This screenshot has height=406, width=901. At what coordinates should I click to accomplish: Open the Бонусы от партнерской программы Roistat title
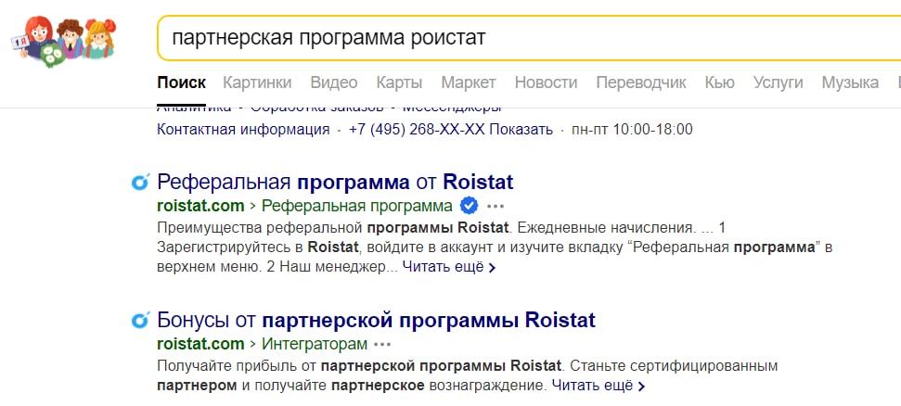click(x=377, y=320)
